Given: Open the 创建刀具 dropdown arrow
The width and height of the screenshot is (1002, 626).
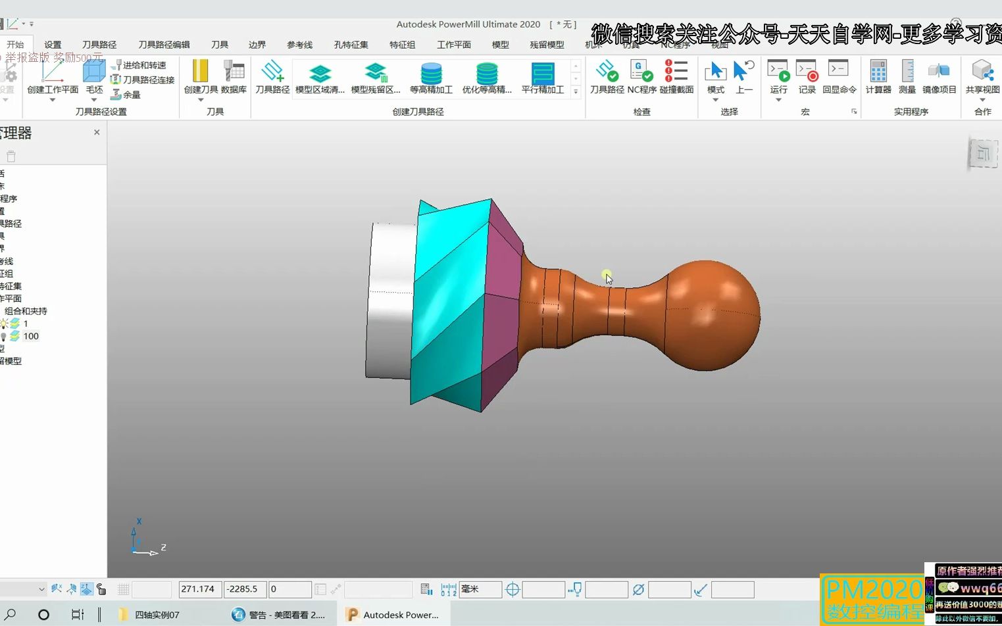Looking at the screenshot, I should [x=201, y=100].
